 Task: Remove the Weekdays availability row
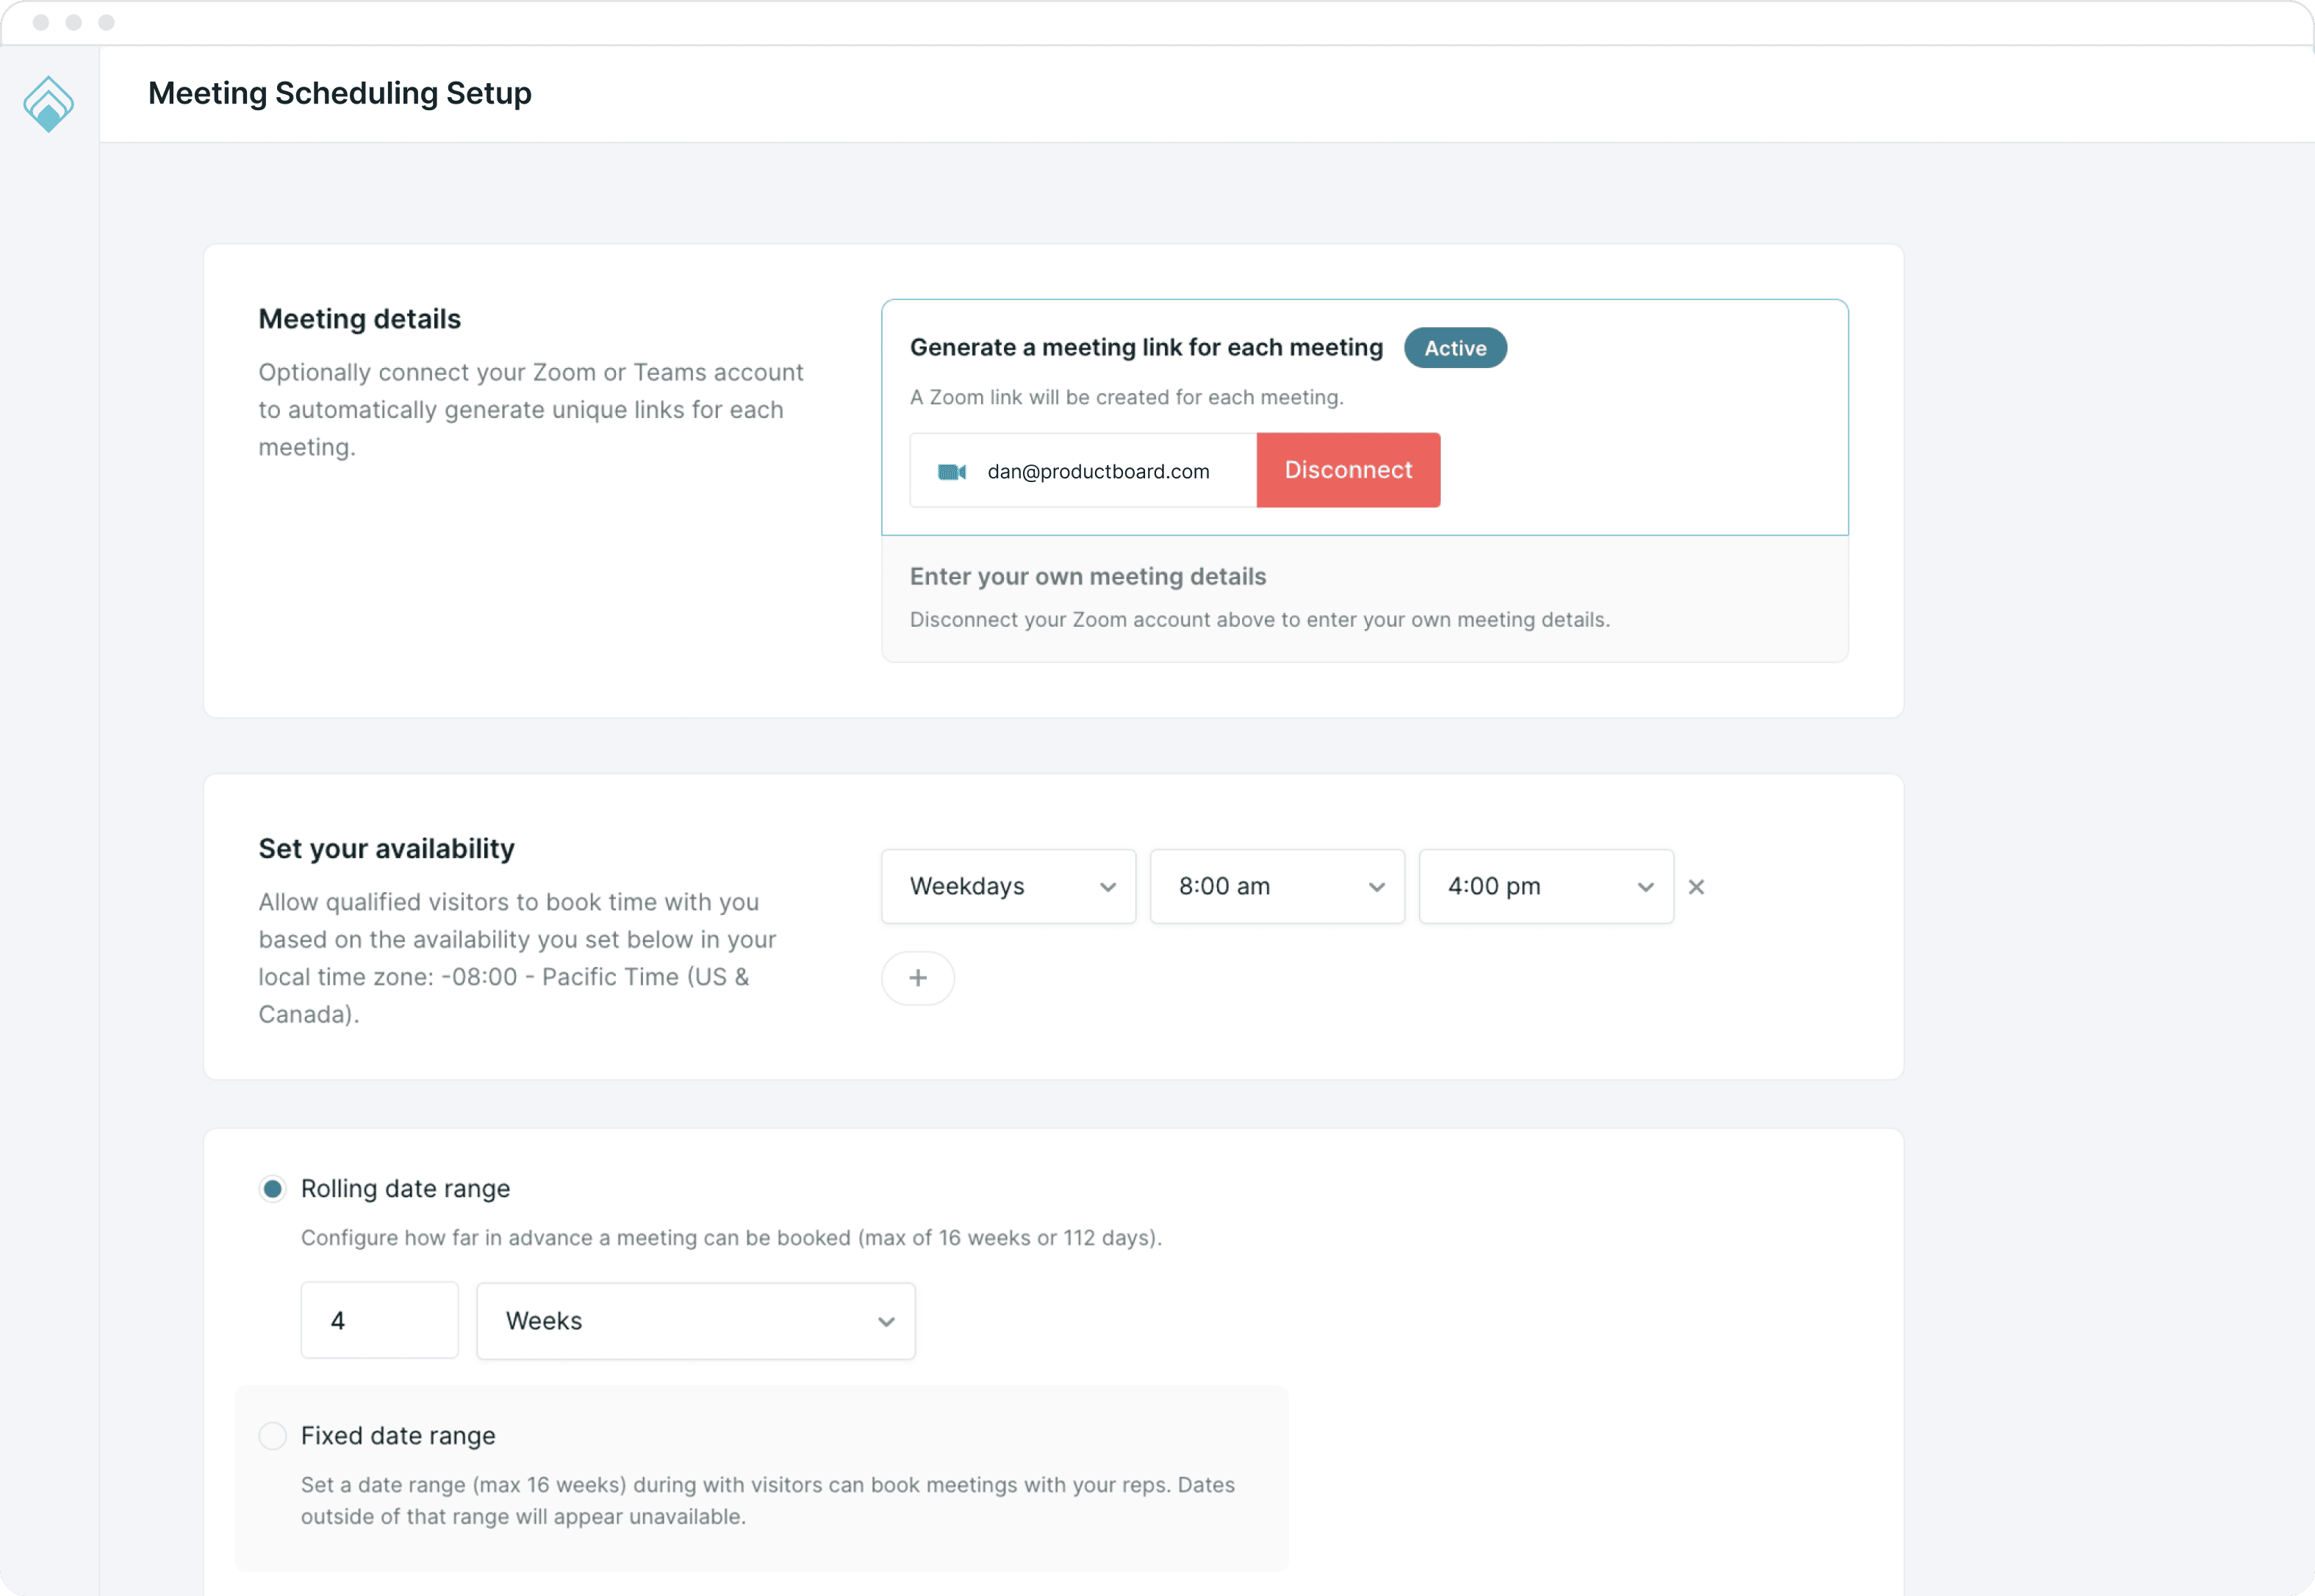click(x=1696, y=886)
